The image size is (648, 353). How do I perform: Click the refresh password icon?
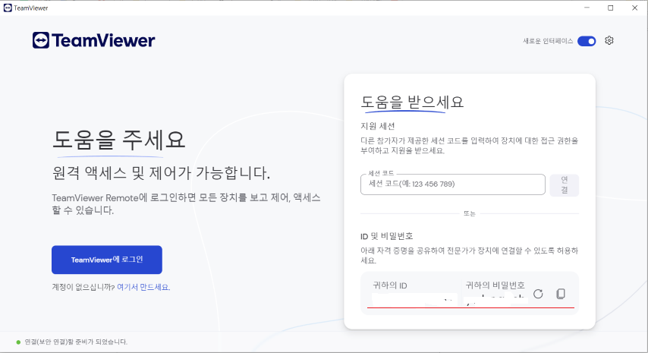[538, 294]
